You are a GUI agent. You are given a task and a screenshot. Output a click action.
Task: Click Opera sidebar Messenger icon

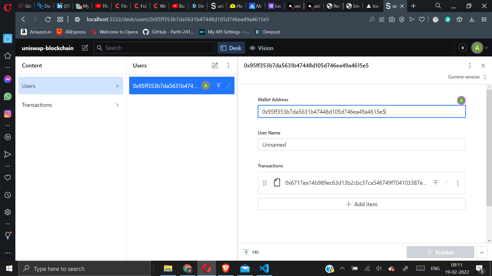click(8, 79)
